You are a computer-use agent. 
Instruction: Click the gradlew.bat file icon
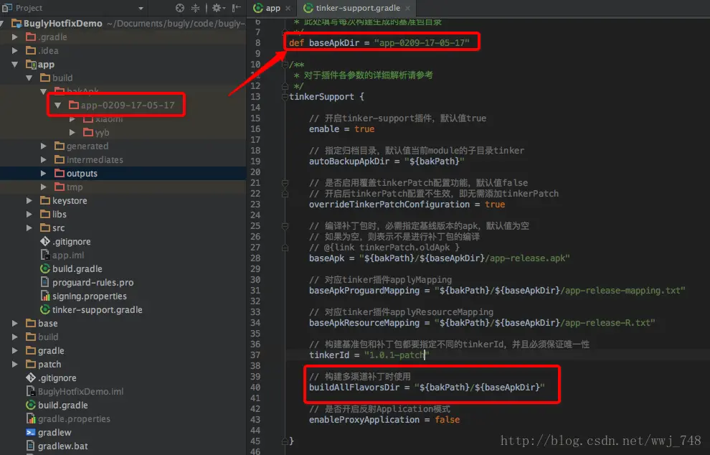click(x=31, y=446)
